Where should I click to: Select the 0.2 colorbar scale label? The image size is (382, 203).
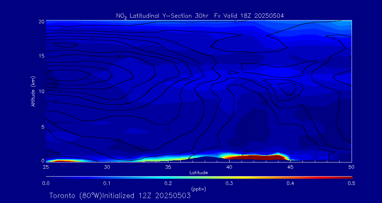[x=168, y=183]
